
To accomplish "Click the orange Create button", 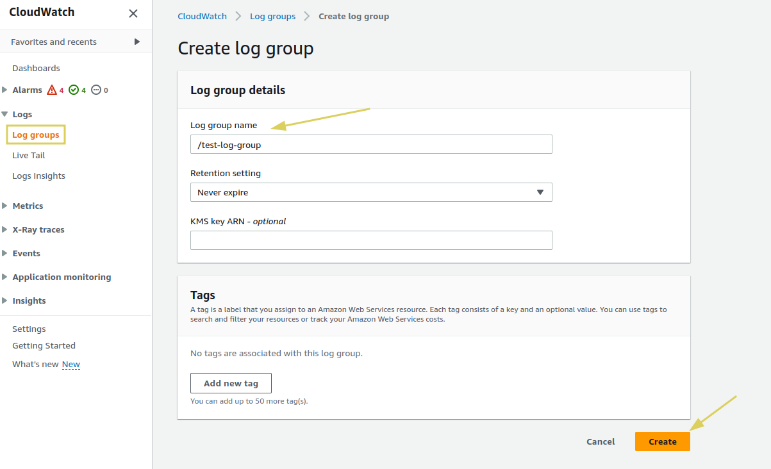I will tap(663, 441).
